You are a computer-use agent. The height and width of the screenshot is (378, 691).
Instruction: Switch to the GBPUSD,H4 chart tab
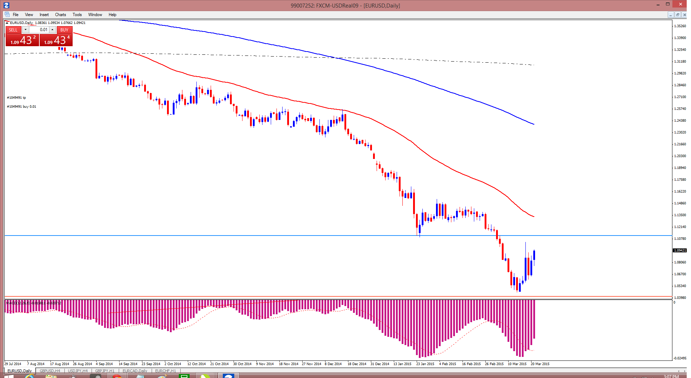click(50, 371)
